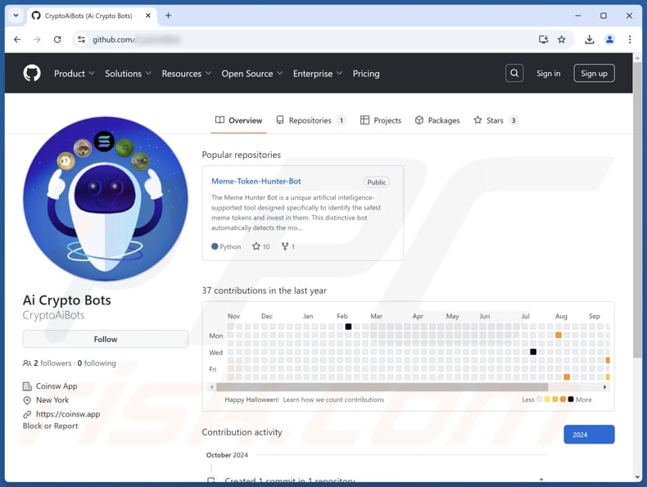Bookmark this page with the star icon
The image size is (647, 487).
tap(562, 39)
